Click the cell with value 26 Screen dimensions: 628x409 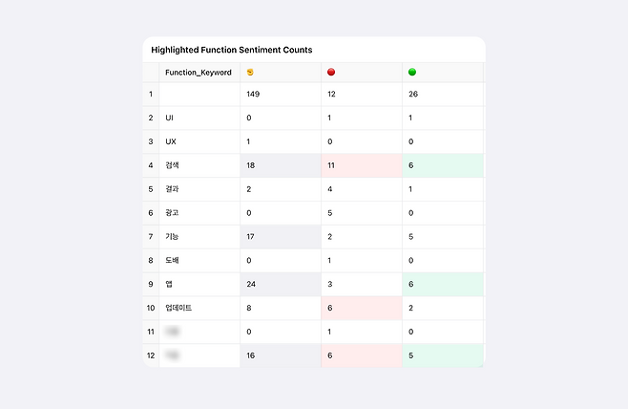442,95
